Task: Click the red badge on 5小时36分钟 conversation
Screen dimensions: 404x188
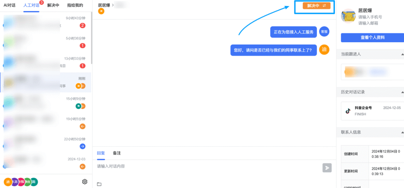Action: pos(82,46)
